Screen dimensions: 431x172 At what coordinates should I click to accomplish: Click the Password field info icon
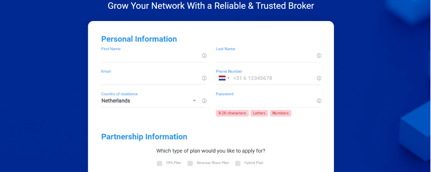click(319, 101)
